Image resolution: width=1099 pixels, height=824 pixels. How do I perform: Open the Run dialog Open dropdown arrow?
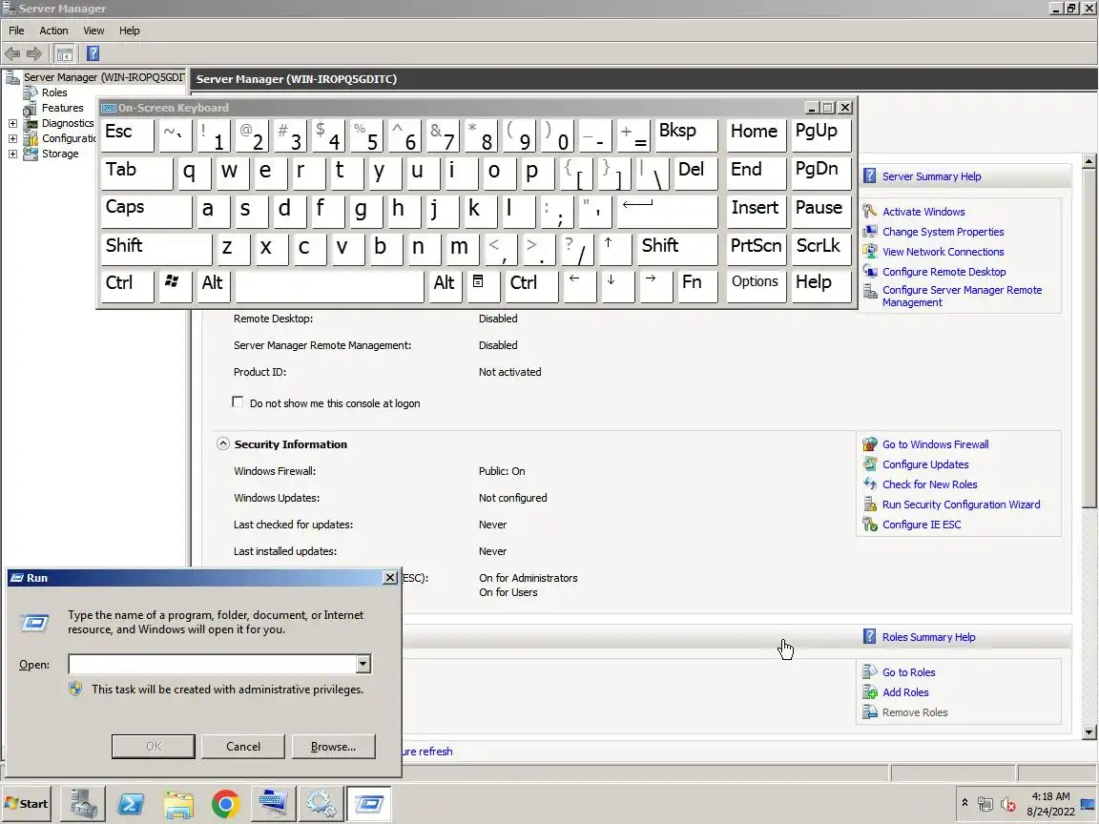click(x=363, y=664)
